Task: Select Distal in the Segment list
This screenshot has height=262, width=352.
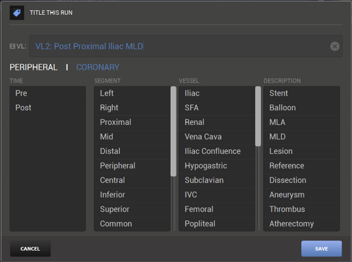Action: pos(132,151)
